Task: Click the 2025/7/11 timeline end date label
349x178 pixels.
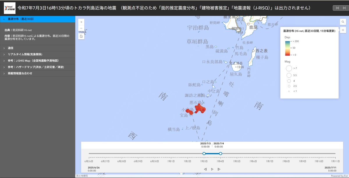Action: tap(330, 167)
